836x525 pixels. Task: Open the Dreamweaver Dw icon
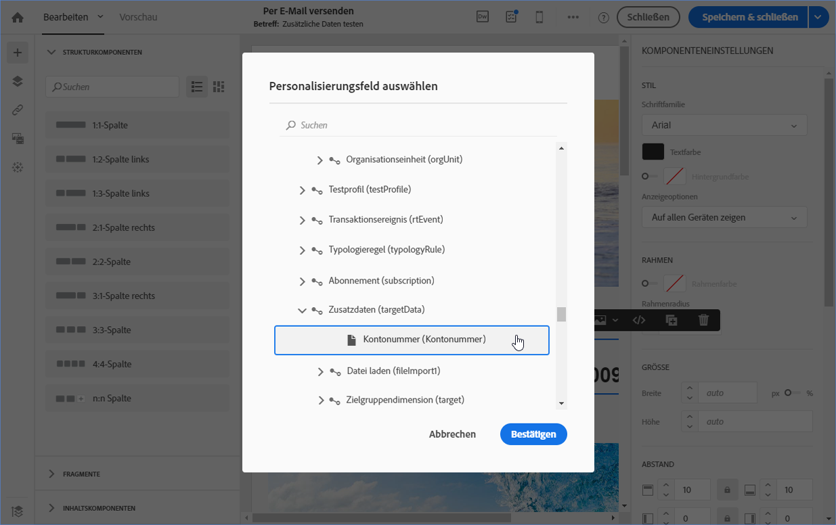(483, 18)
